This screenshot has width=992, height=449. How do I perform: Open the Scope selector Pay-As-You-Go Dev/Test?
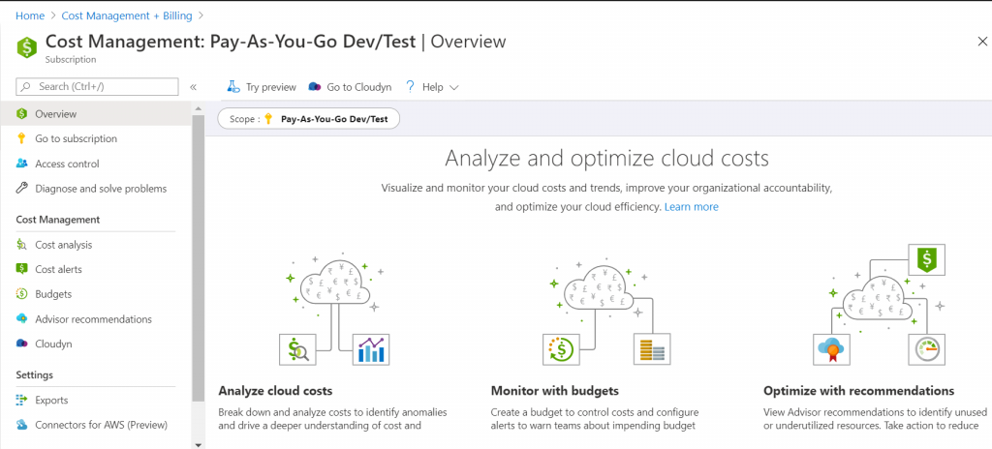(309, 118)
